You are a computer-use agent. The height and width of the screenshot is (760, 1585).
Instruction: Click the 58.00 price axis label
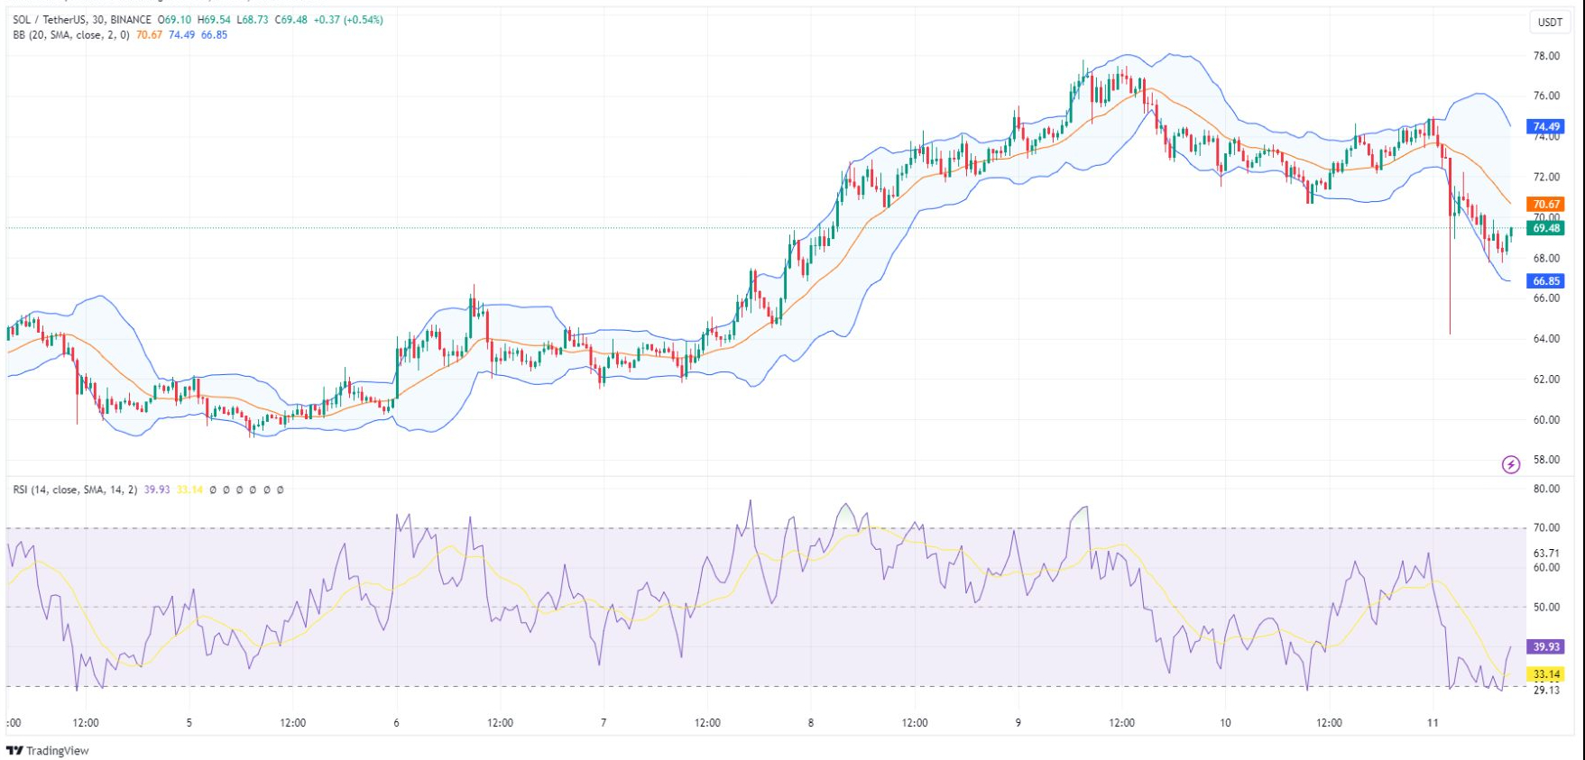pyautogui.click(x=1546, y=460)
